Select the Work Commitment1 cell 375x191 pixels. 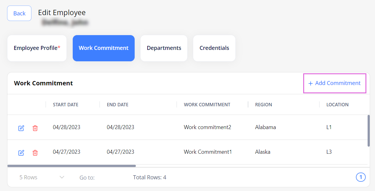click(208, 152)
